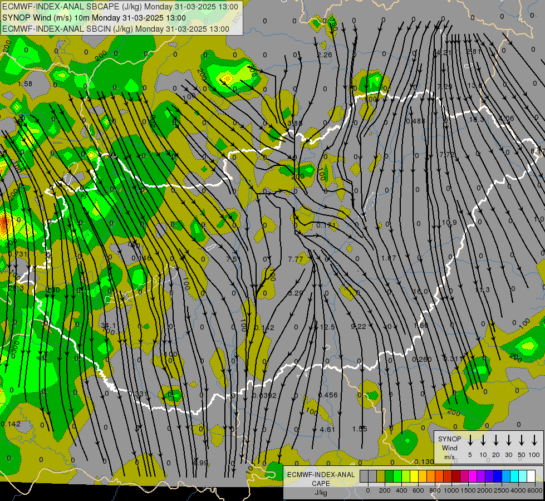The width and height of the screenshot is (545, 501).
Task: Click the 50 m/s wind arrow in legend
Action: click(x=522, y=440)
